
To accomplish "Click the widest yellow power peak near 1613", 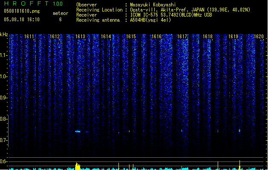I will [x=78, y=166].
